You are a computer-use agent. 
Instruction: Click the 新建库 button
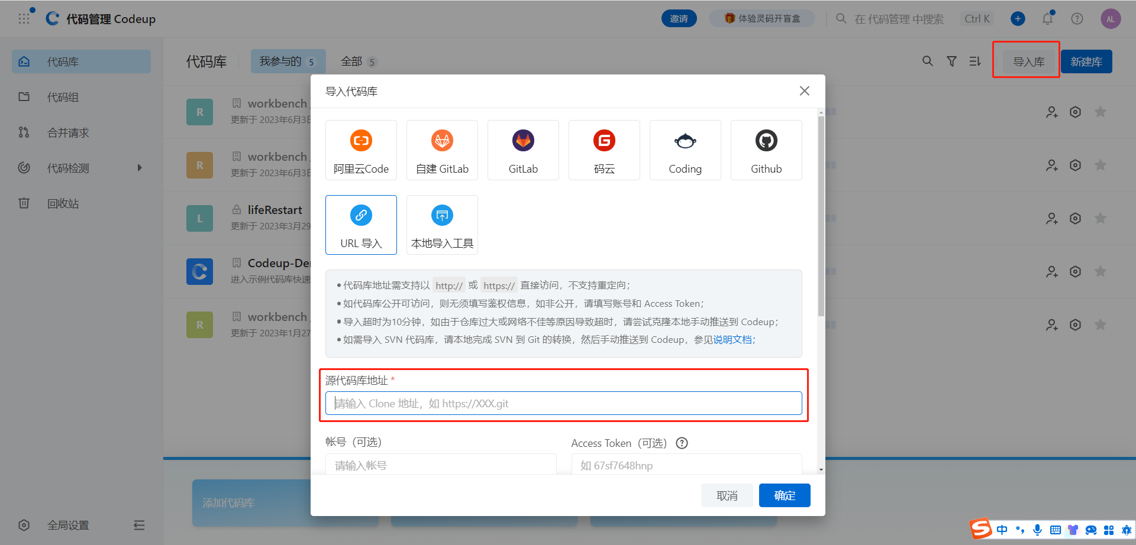pos(1086,61)
